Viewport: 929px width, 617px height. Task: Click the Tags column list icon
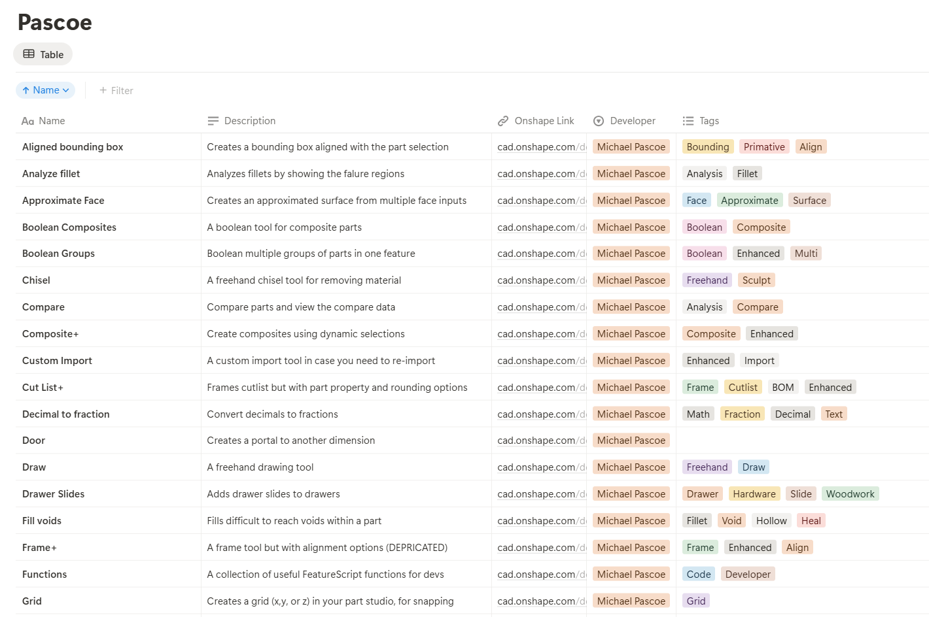click(688, 121)
